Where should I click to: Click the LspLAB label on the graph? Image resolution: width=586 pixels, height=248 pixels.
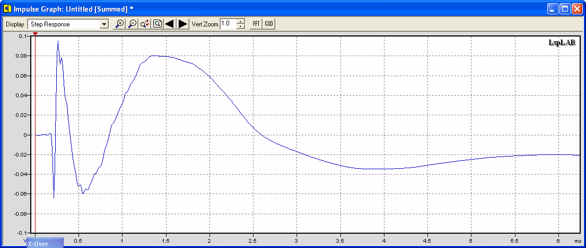point(562,43)
